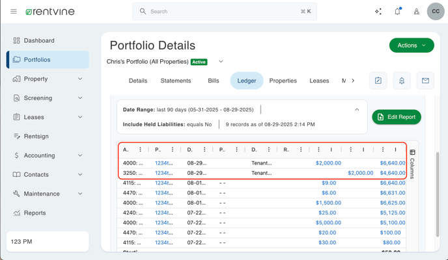Open the notifications bell in header

pyautogui.click(x=397, y=12)
